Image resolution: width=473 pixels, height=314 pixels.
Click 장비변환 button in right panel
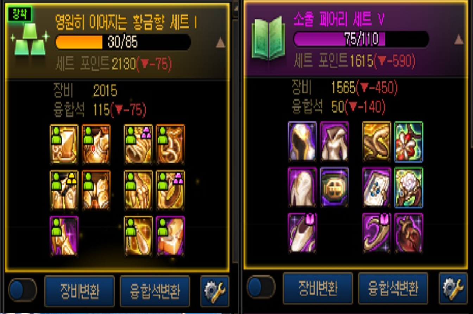pos(318,288)
